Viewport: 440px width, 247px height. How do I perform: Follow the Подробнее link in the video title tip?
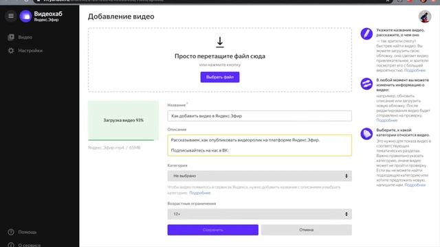[415, 70]
